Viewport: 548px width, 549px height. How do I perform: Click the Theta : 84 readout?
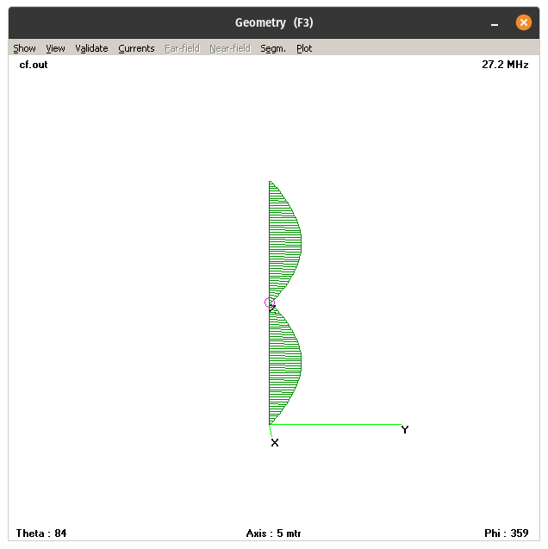(41, 533)
